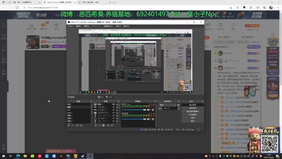This screenshot has width=282, height=159.
Task: Open OBS Studio icon on the taskbar
Action: point(90,156)
